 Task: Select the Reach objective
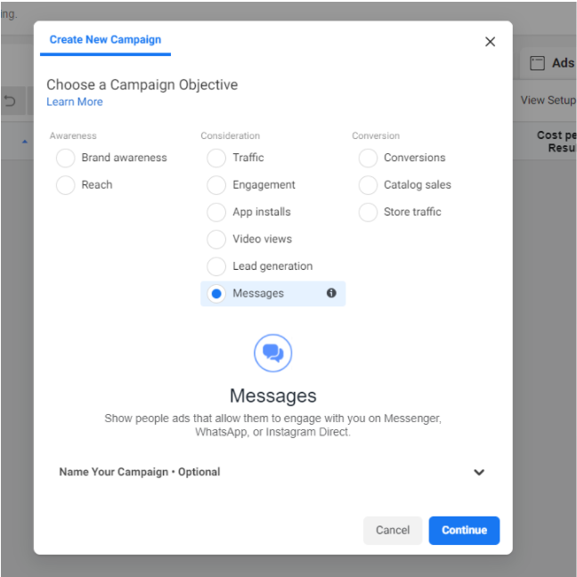point(66,184)
